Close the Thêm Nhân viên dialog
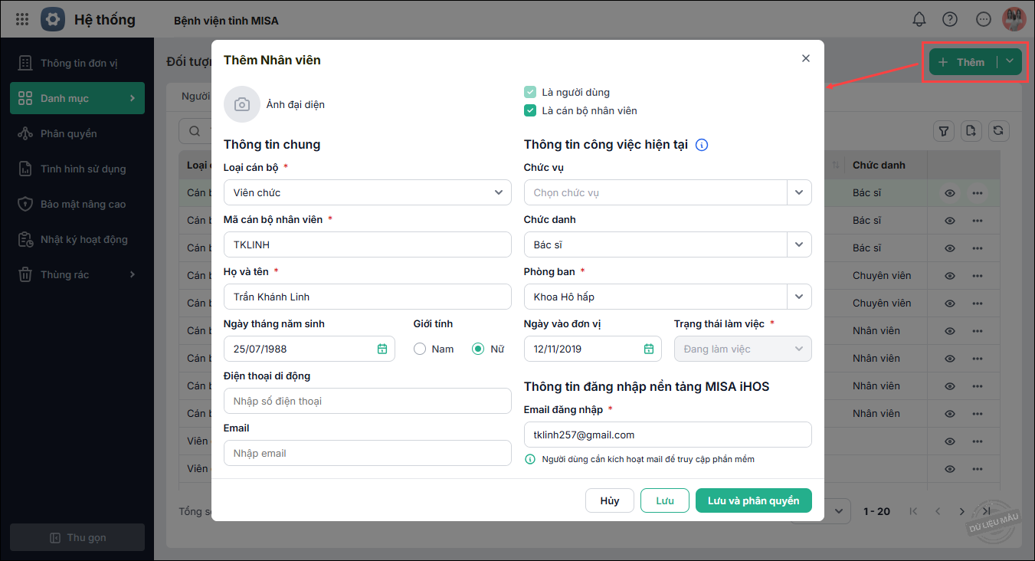 (805, 58)
